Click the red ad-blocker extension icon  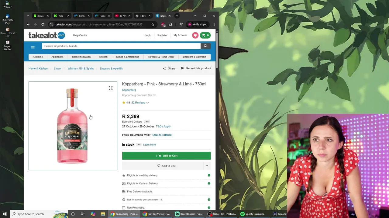tap(163, 25)
